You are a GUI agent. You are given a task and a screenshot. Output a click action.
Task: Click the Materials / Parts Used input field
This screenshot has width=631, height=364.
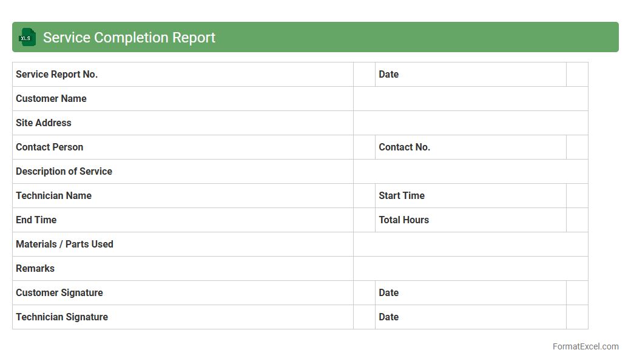point(470,244)
